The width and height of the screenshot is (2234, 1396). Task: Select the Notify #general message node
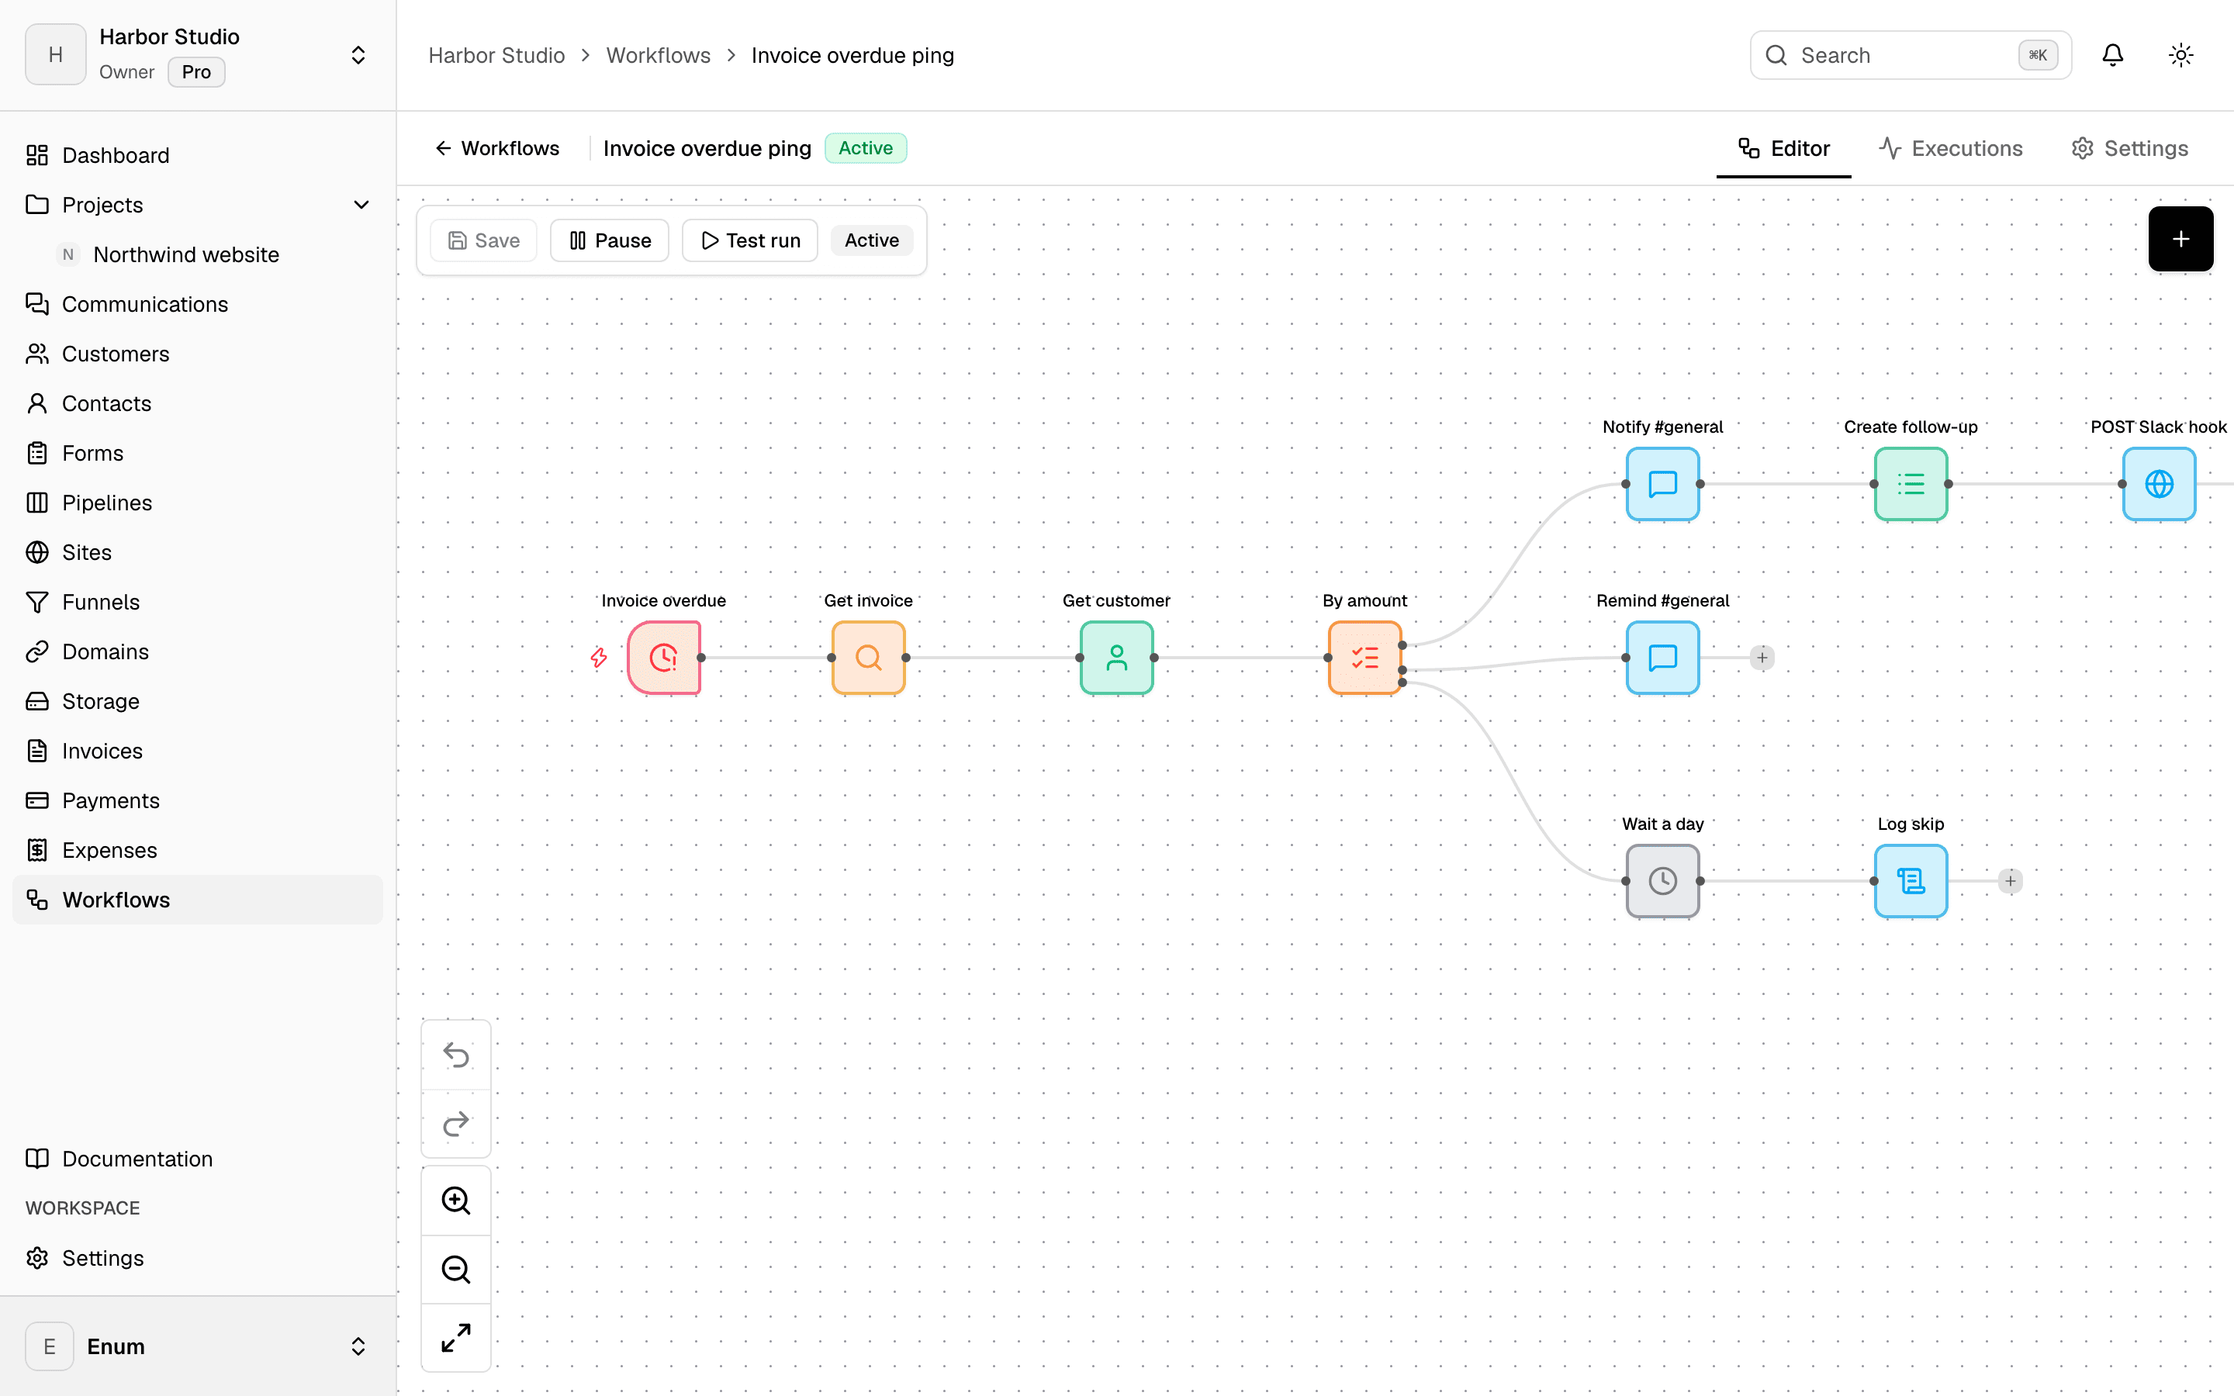click(1662, 484)
